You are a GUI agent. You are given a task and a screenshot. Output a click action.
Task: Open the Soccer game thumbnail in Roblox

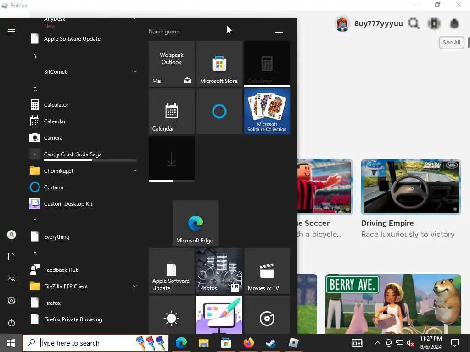coord(325,187)
